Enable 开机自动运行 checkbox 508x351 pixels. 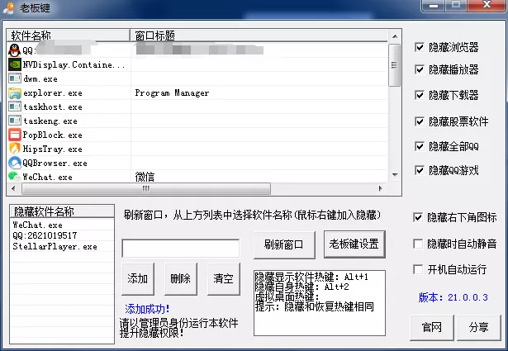(418, 269)
